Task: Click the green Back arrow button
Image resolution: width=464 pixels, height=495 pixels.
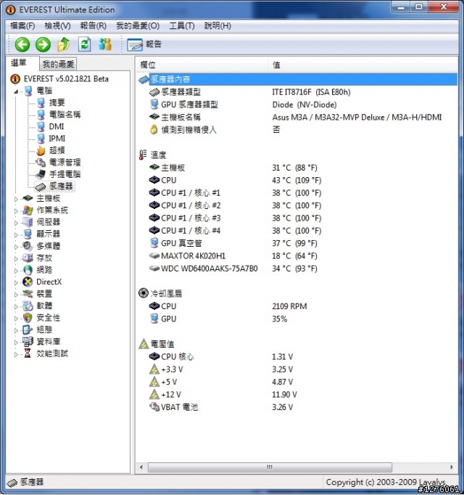Action: (22, 44)
